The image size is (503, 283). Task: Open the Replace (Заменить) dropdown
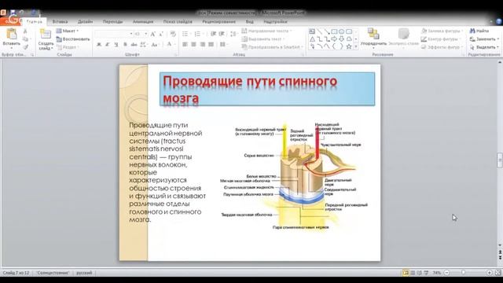tap(484, 39)
